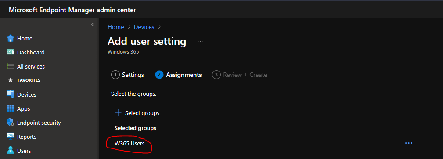Open more options next to Add user setting
The image size is (443, 159).
tap(200, 41)
